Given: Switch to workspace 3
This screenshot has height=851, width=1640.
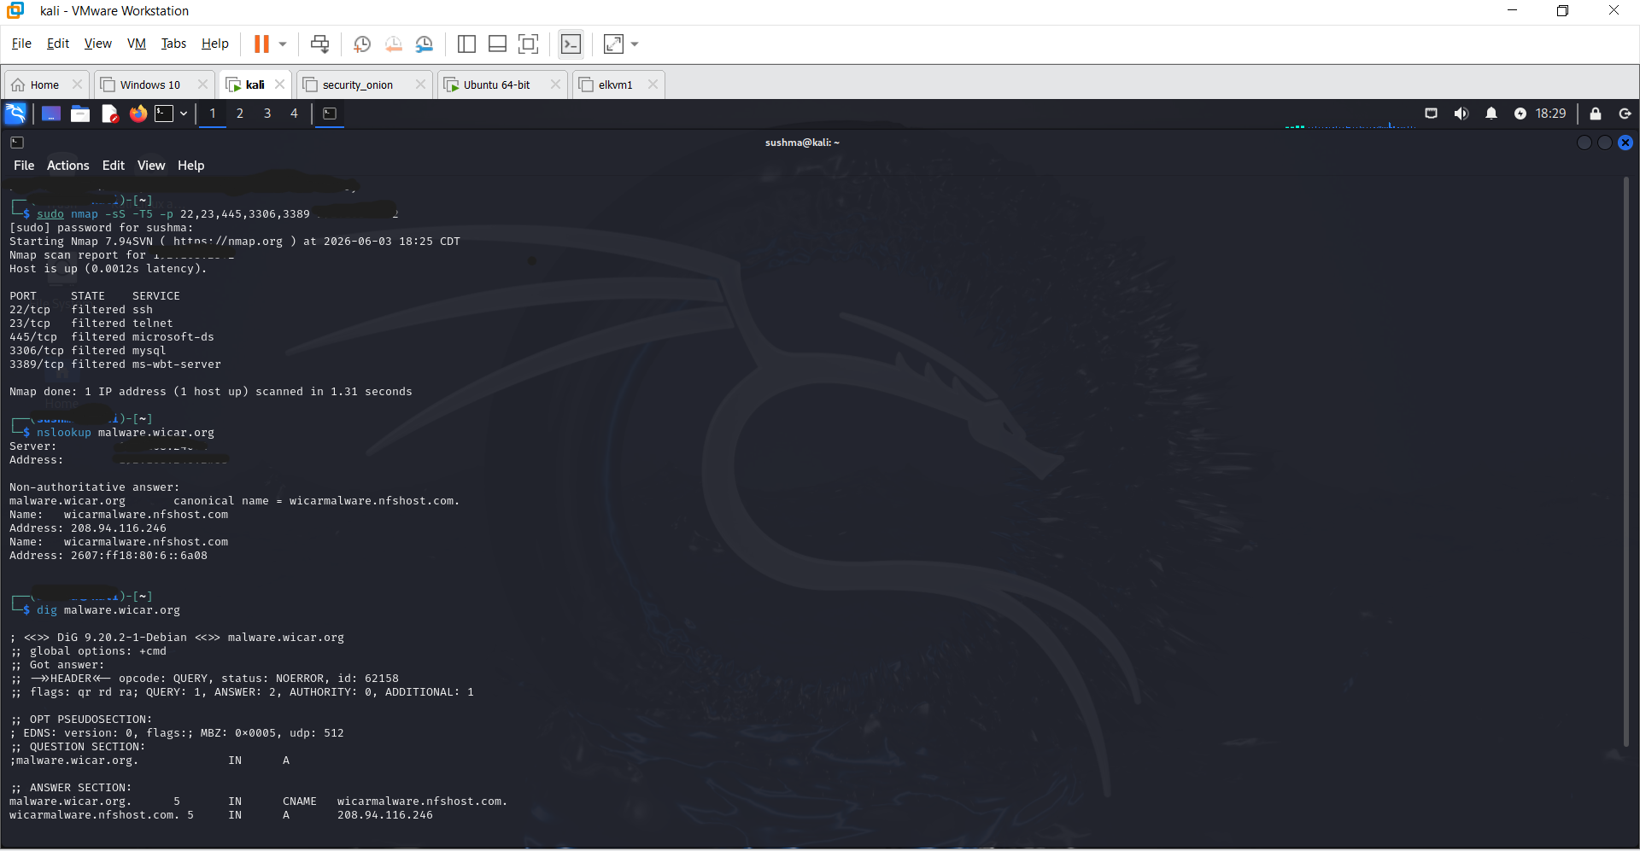Looking at the screenshot, I should pyautogui.click(x=267, y=114).
